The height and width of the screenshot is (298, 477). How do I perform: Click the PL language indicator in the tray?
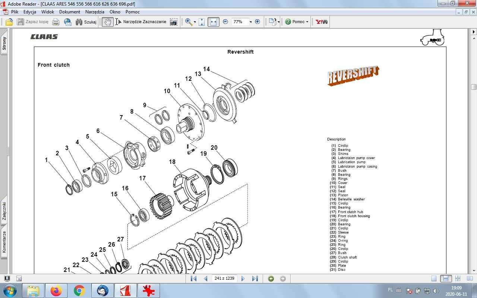390,290
